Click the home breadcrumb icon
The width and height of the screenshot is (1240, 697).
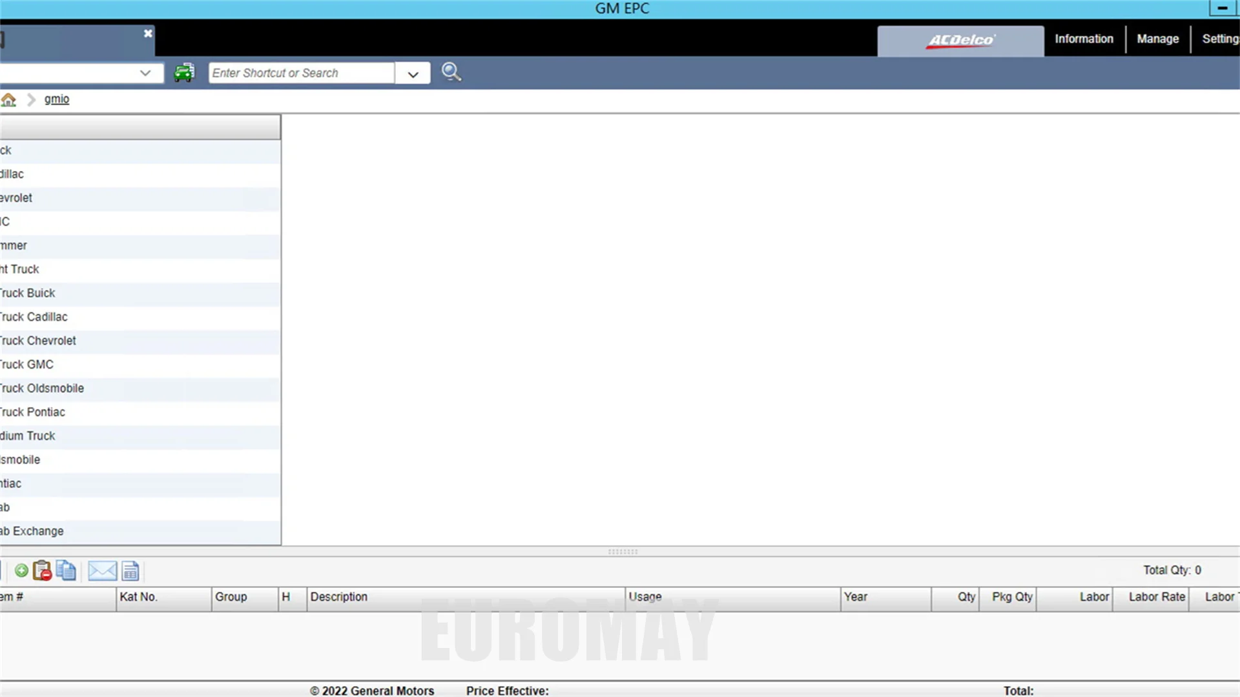click(8, 99)
